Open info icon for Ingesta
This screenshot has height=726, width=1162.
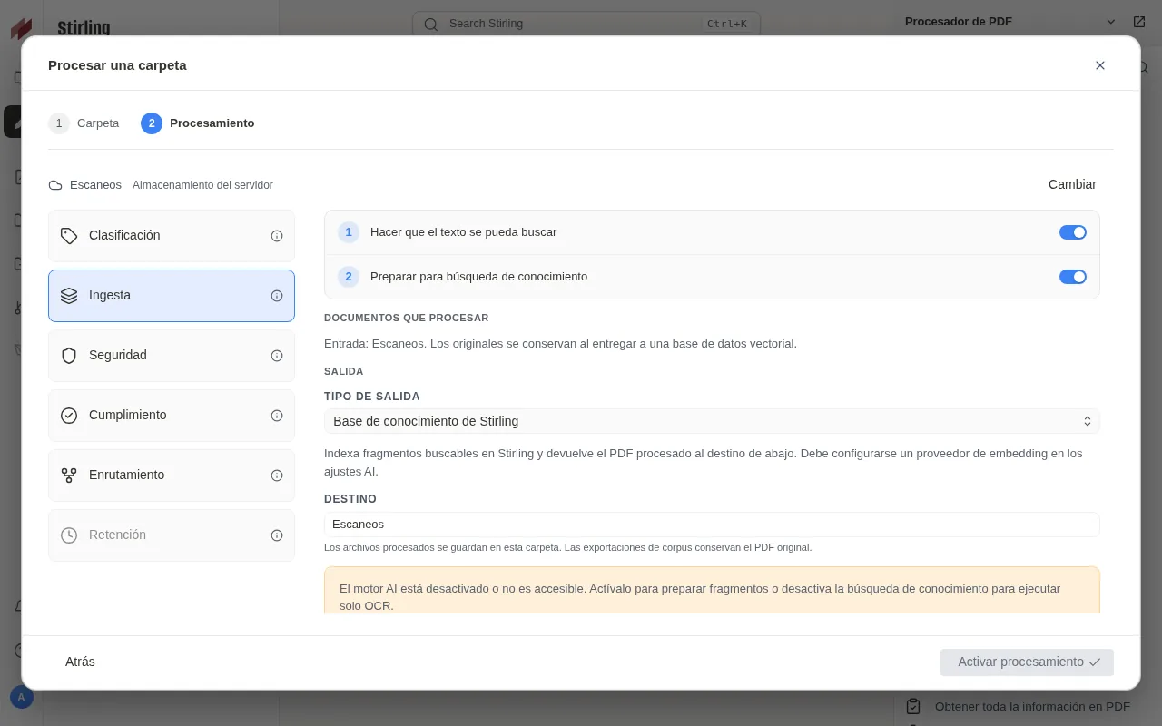point(277,296)
